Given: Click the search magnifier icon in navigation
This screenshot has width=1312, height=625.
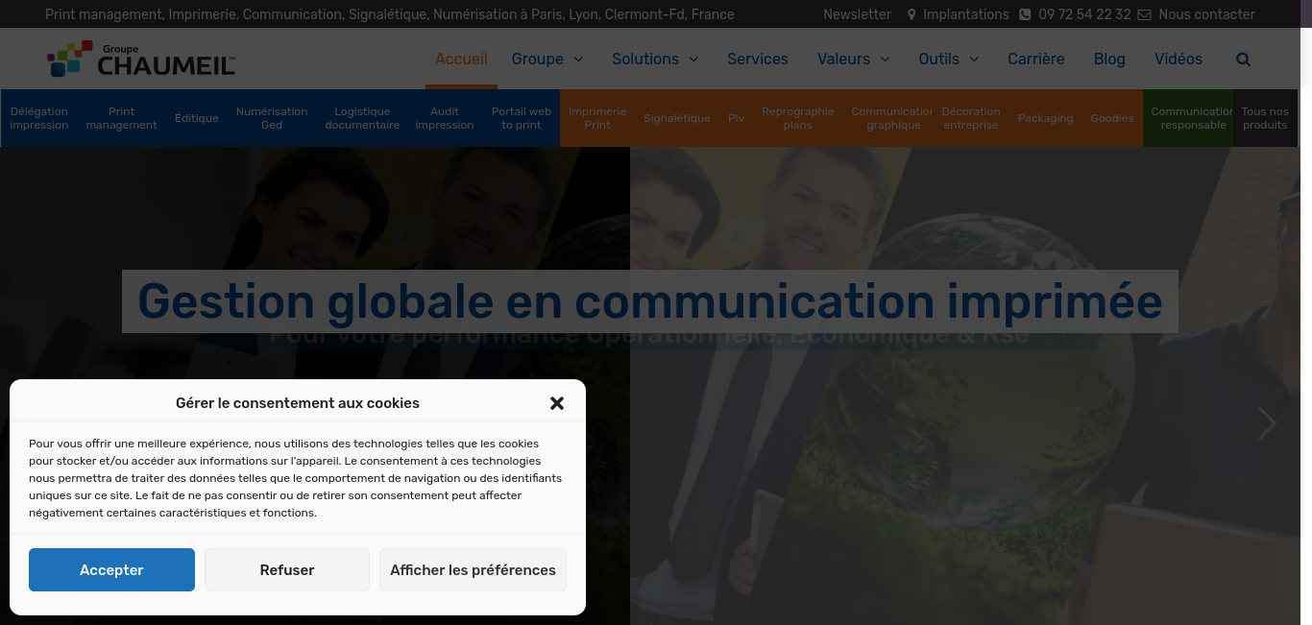Looking at the screenshot, I should [1243, 60].
